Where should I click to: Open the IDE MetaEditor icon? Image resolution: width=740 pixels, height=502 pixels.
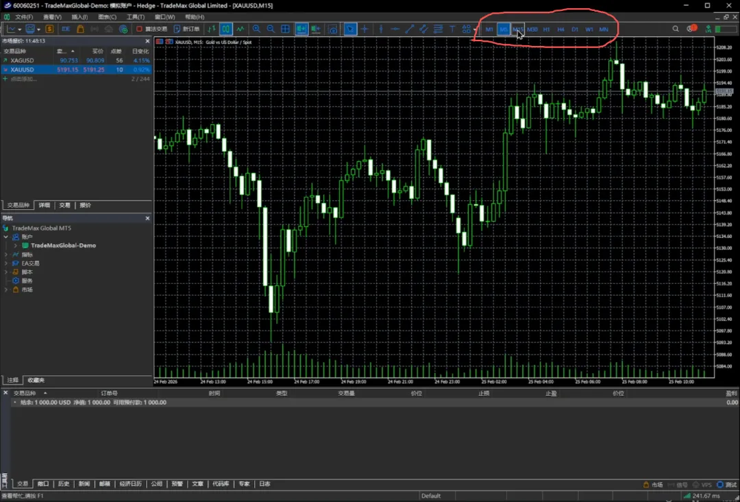pos(66,29)
